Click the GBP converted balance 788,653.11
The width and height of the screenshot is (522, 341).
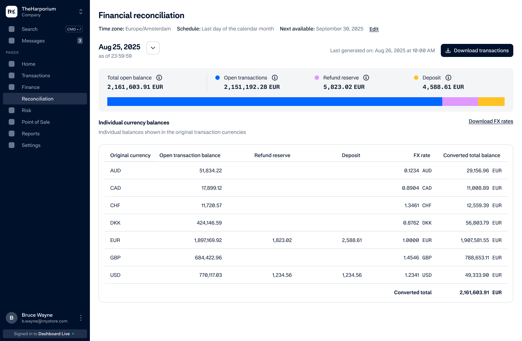point(477,258)
